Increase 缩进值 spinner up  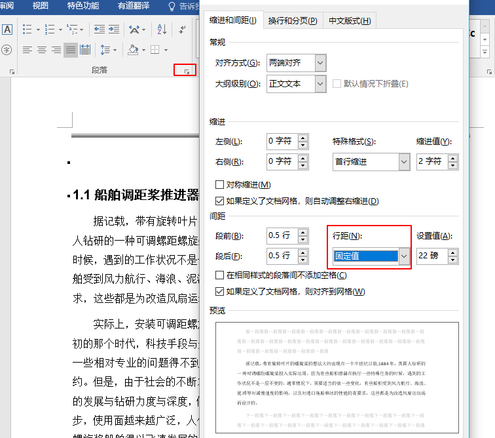click(453, 158)
